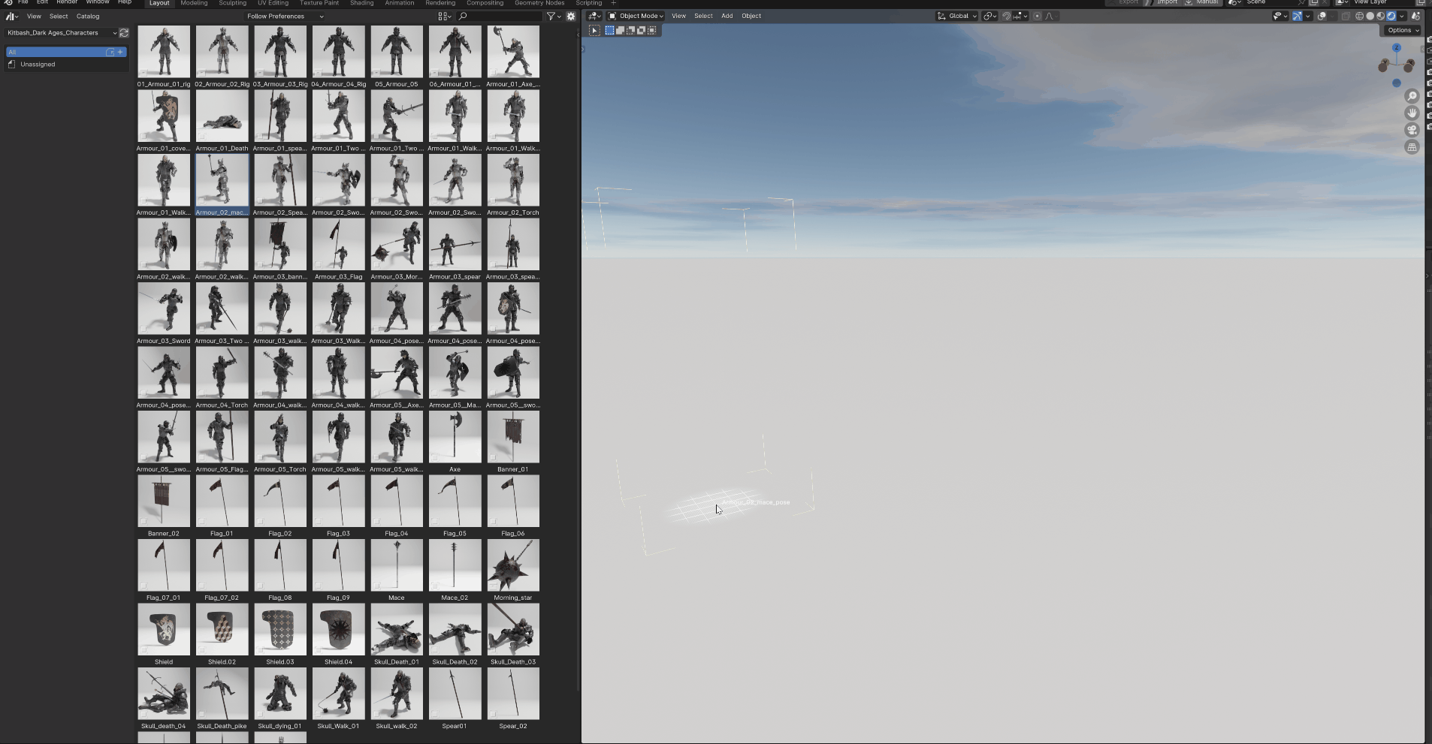The image size is (1432, 744).
Task: Open the Object Mode dropdown
Action: click(636, 16)
